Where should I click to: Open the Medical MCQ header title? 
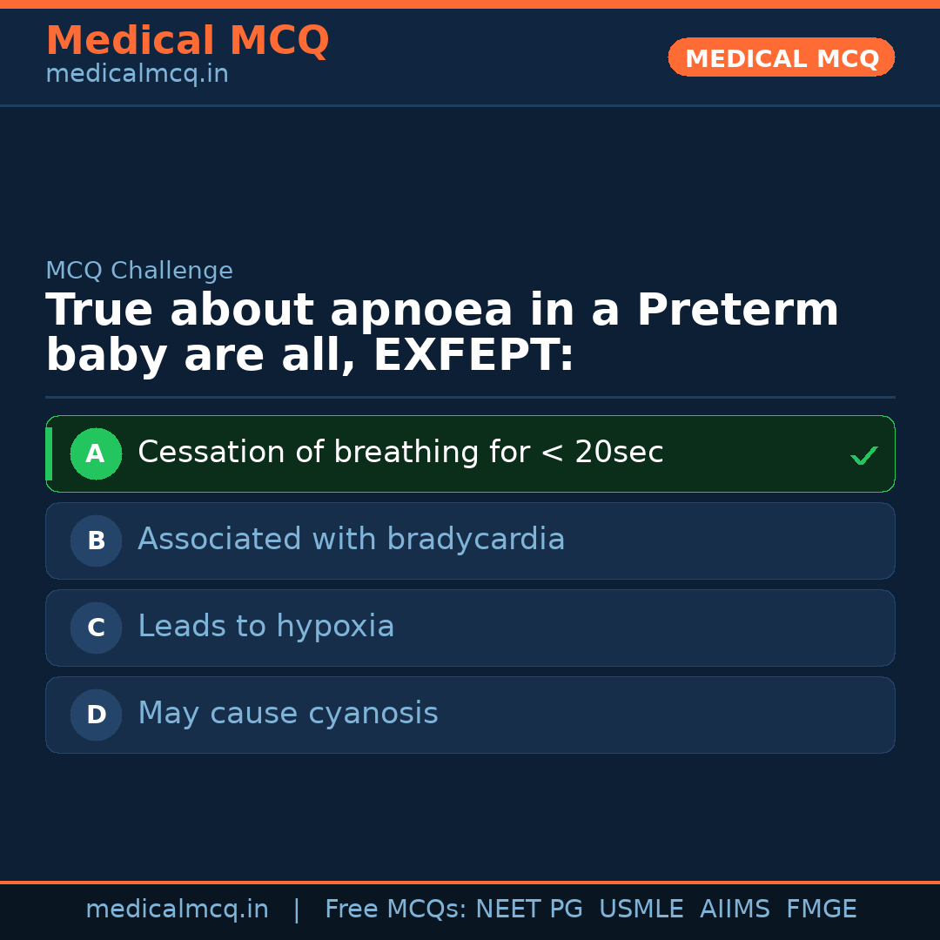pos(187,41)
